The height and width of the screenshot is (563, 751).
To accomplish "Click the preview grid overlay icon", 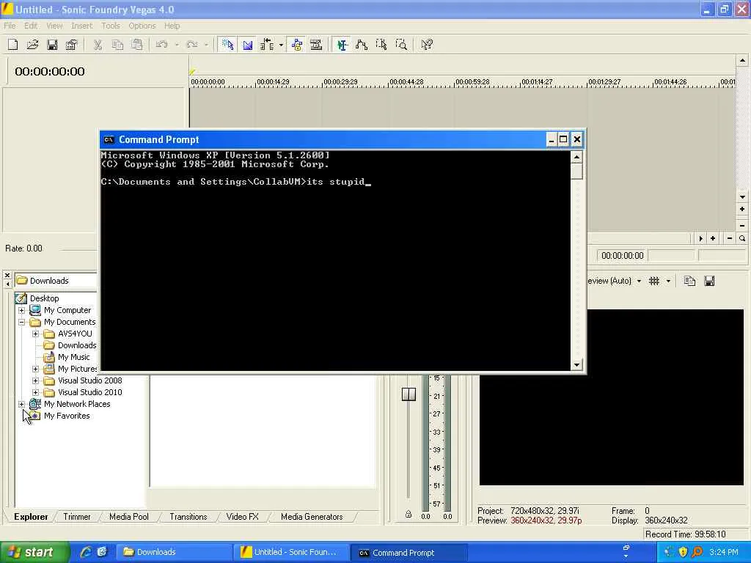I will point(654,281).
